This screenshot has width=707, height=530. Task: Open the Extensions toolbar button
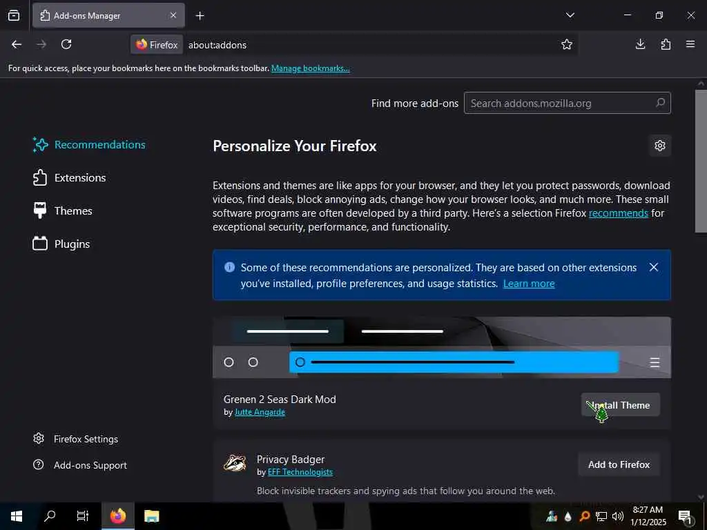[x=666, y=44]
